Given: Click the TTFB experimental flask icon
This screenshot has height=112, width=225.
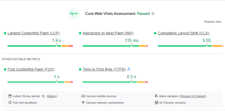Looking at the screenshot, I should coord(129,69).
